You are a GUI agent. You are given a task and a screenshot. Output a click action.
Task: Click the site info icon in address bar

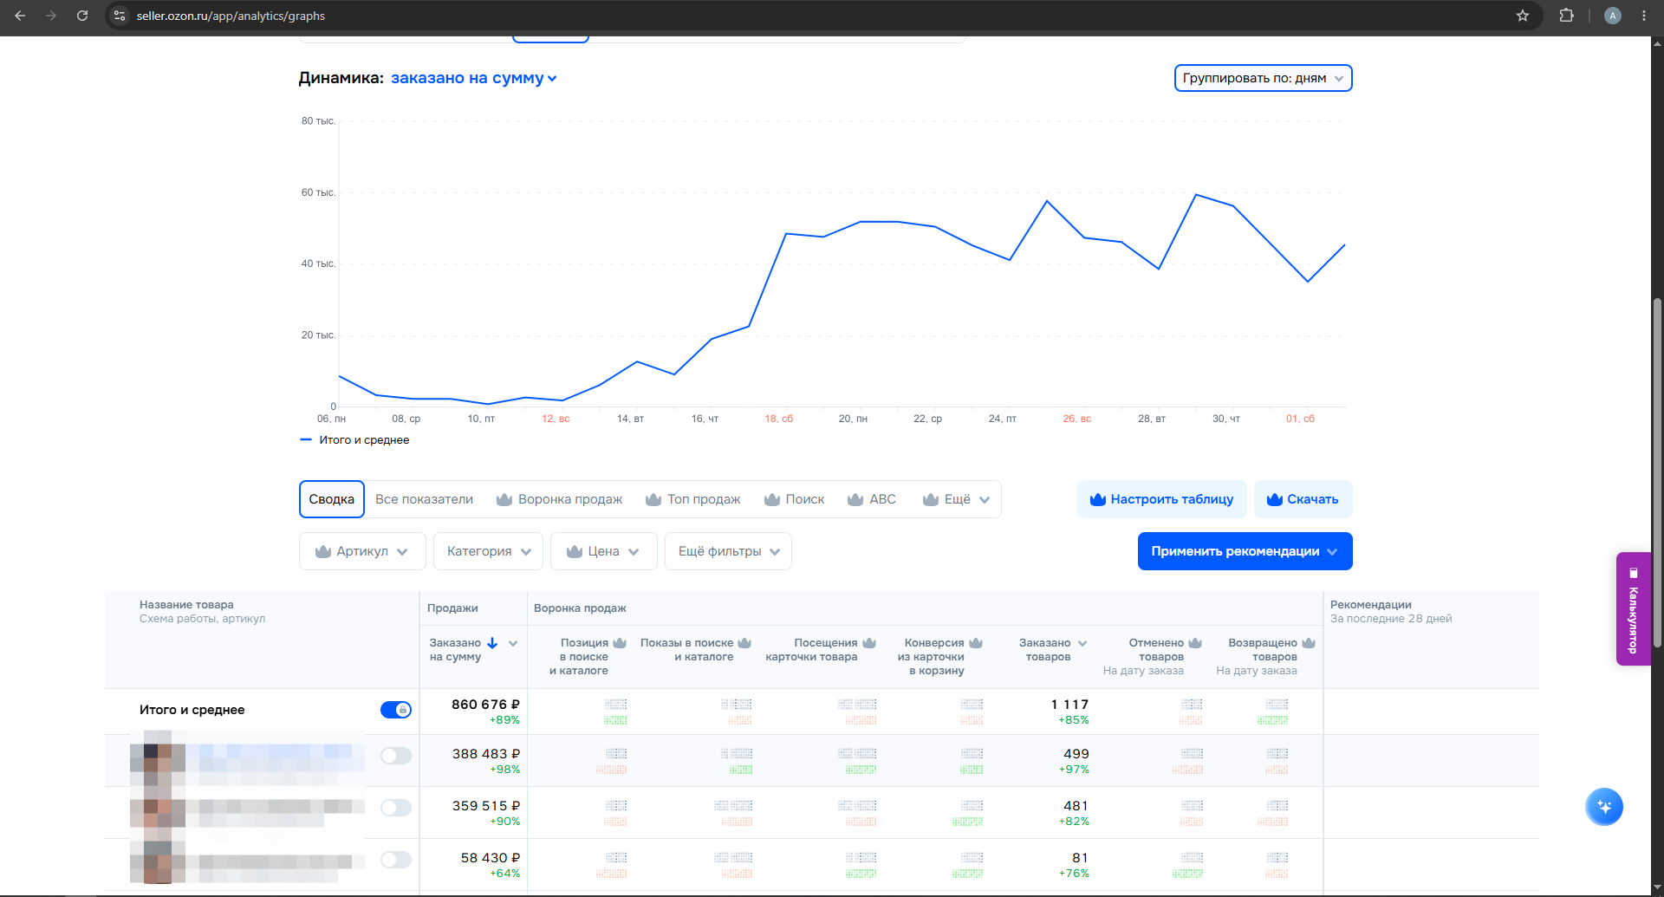pos(120,16)
